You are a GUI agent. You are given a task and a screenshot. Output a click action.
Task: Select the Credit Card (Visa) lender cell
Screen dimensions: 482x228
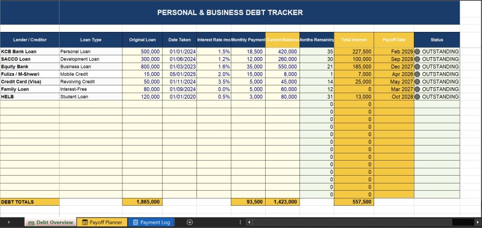[30, 82]
